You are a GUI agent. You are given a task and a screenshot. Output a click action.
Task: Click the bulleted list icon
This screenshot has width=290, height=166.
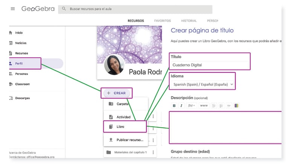[x=214, y=106]
